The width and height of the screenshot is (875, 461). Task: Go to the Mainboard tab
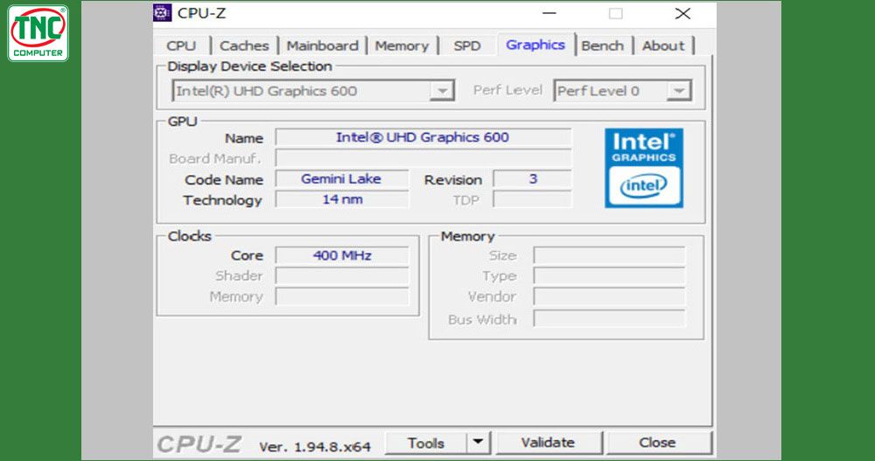323,45
